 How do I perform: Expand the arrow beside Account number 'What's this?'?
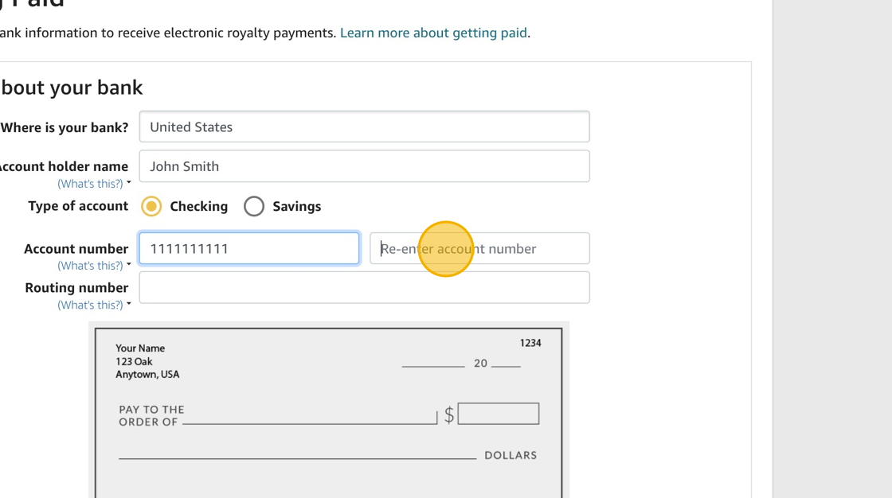click(x=129, y=265)
